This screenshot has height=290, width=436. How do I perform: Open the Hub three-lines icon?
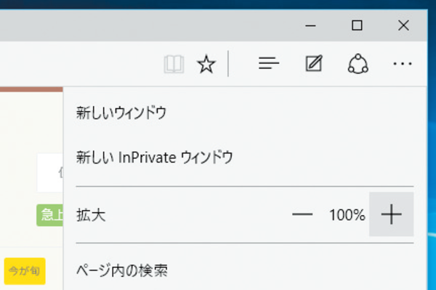[269, 63]
